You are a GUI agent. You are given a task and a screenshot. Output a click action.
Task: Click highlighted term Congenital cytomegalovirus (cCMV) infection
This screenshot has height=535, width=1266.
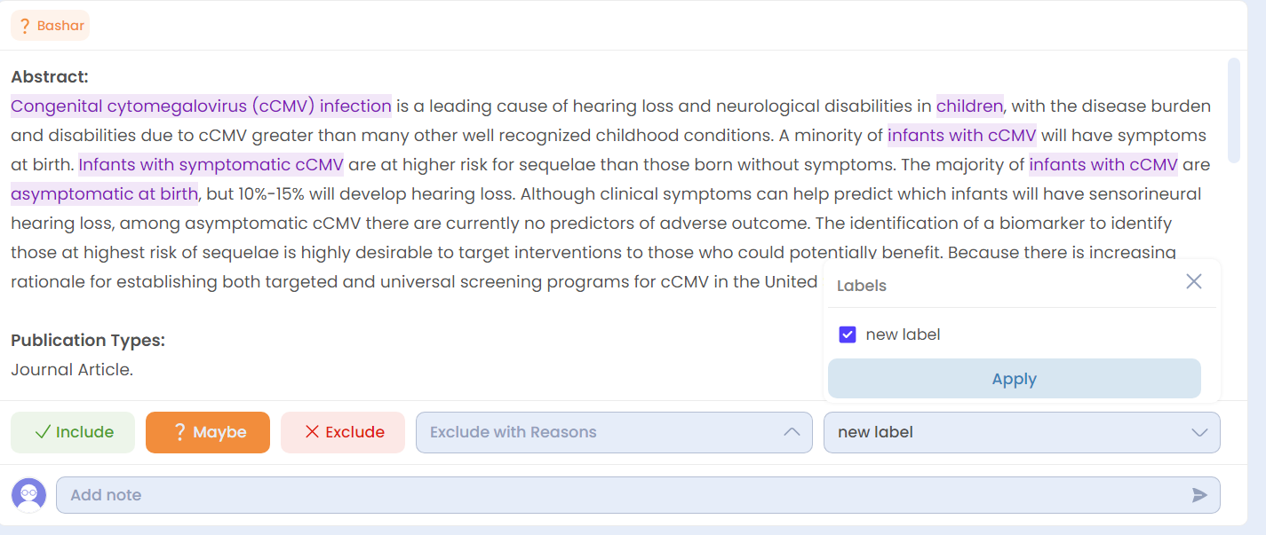coord(201,106)
